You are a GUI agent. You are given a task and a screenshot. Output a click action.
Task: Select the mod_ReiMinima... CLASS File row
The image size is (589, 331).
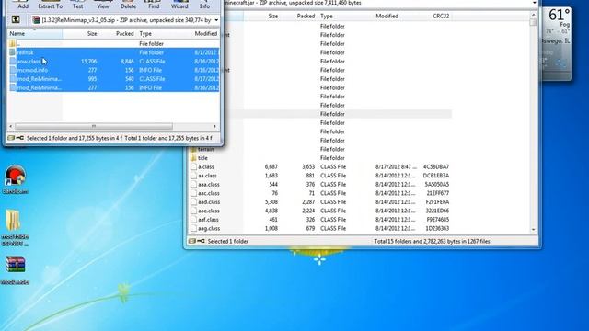(x=114, y=79)
